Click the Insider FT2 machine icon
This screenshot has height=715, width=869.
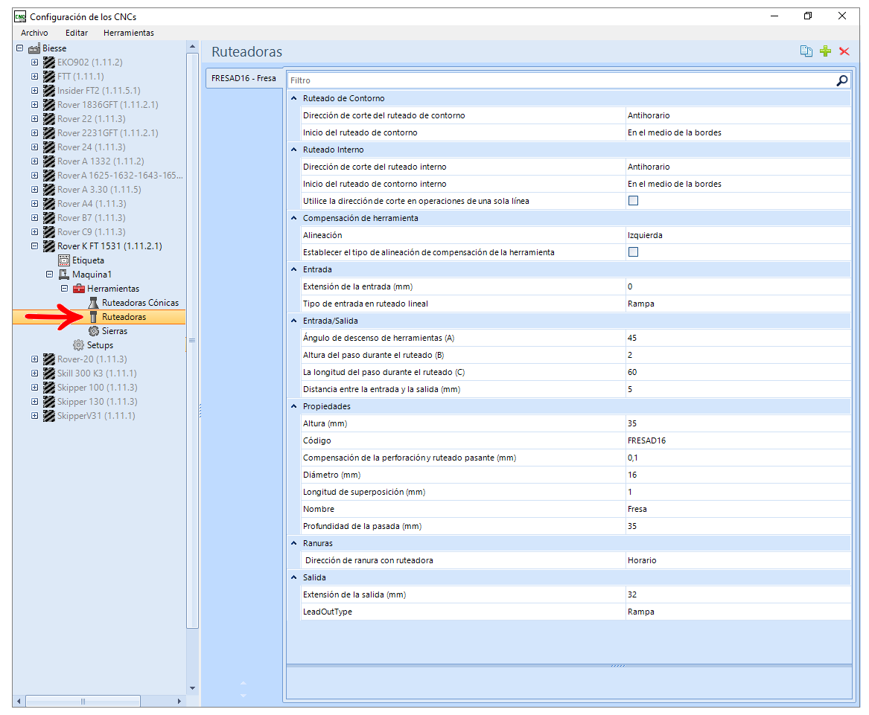tap(49, 91)
